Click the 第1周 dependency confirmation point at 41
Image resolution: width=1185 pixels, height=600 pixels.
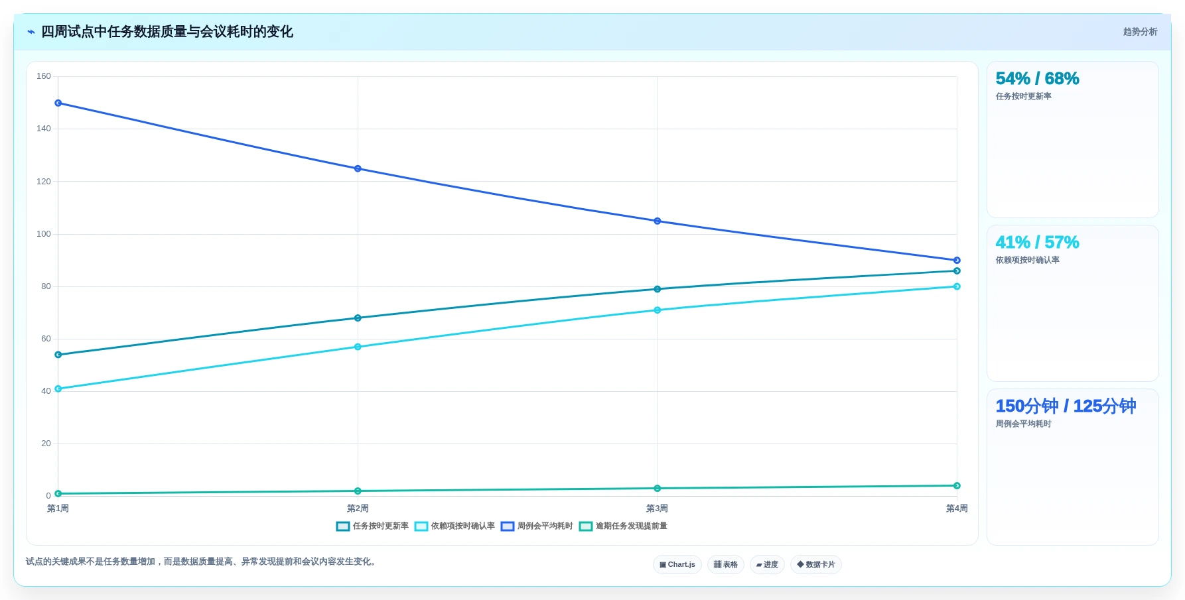(x=58, y=389)
